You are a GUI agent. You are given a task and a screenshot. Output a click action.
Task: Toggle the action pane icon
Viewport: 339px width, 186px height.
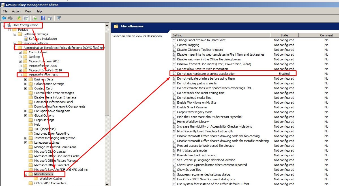pyautogui.click(x=50, y=18)
